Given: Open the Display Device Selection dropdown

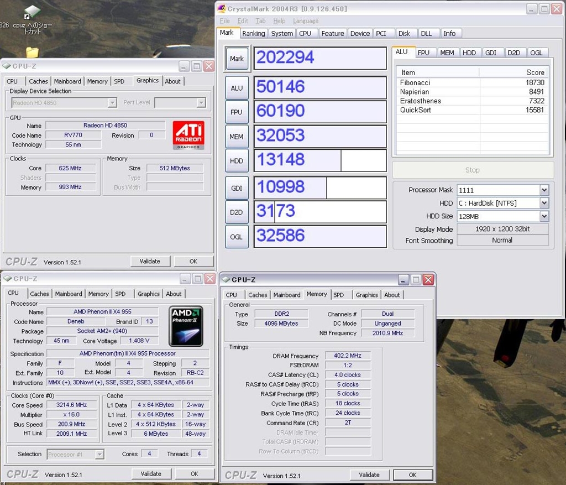Looking at the screenshot, I should click(112, 103).
